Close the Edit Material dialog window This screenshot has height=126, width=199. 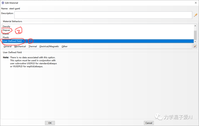click(195, 3)
